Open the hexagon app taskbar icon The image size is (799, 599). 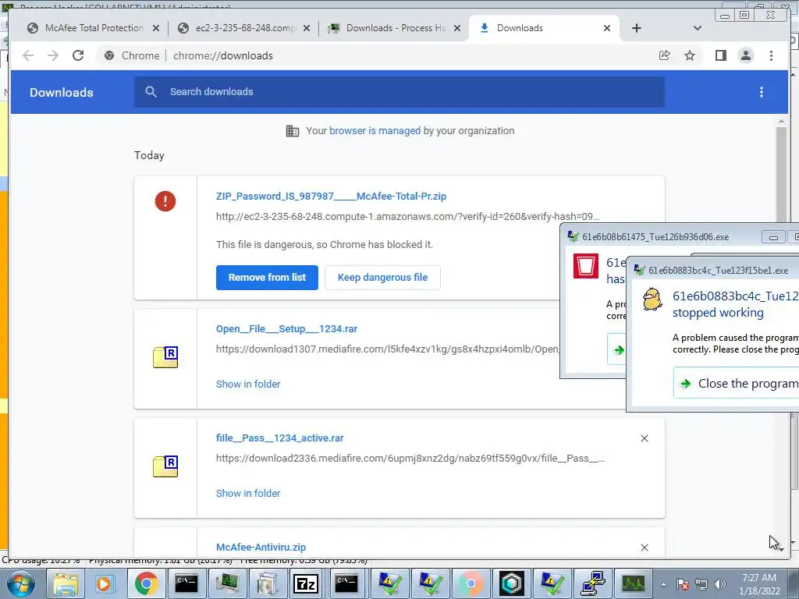(512, 583)
